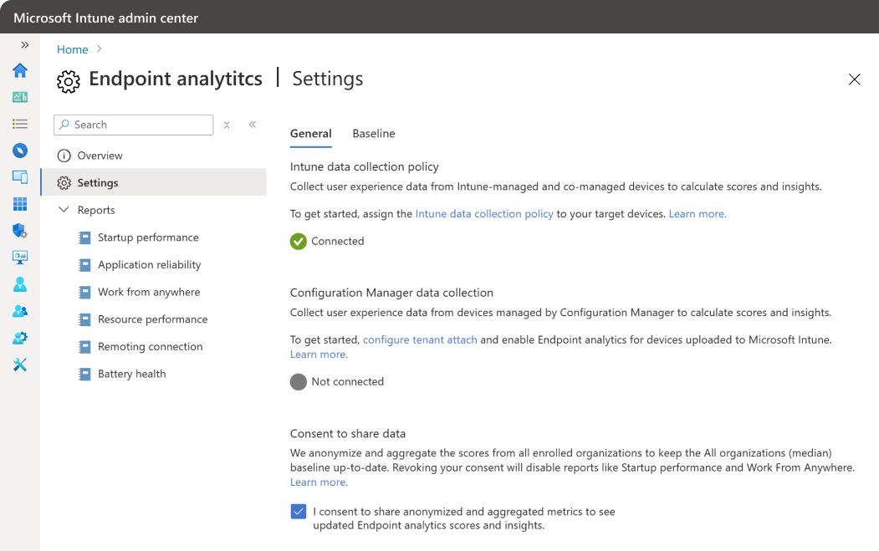The width and height of the screenshot is (879, 551).
Task: Open the Home icon in left rail
Action: (x=20, y=70)
